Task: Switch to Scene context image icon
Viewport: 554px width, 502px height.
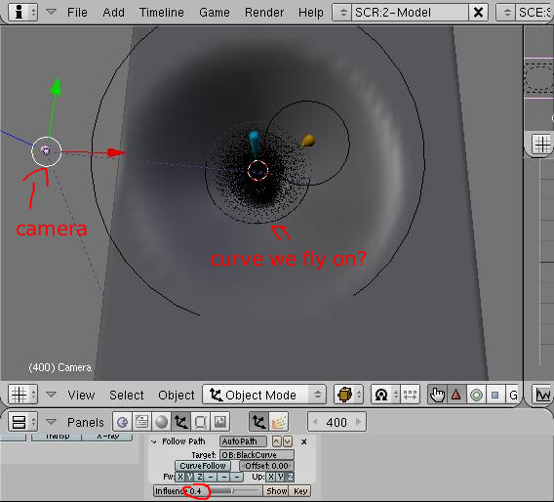Action: [220, 422]
